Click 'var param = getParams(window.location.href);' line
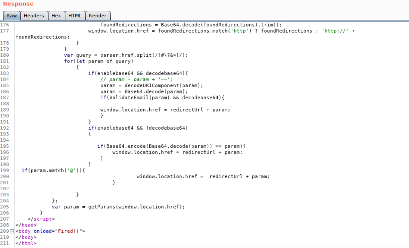This screenshot has height=248, width=409. pyautogui.click(x=118, y=207)
